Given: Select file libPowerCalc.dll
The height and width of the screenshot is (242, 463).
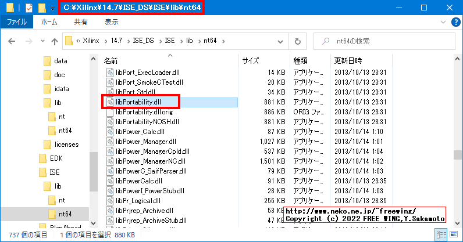Looking at the screenshot, I should pyautogui.click(x=139, y=181).
